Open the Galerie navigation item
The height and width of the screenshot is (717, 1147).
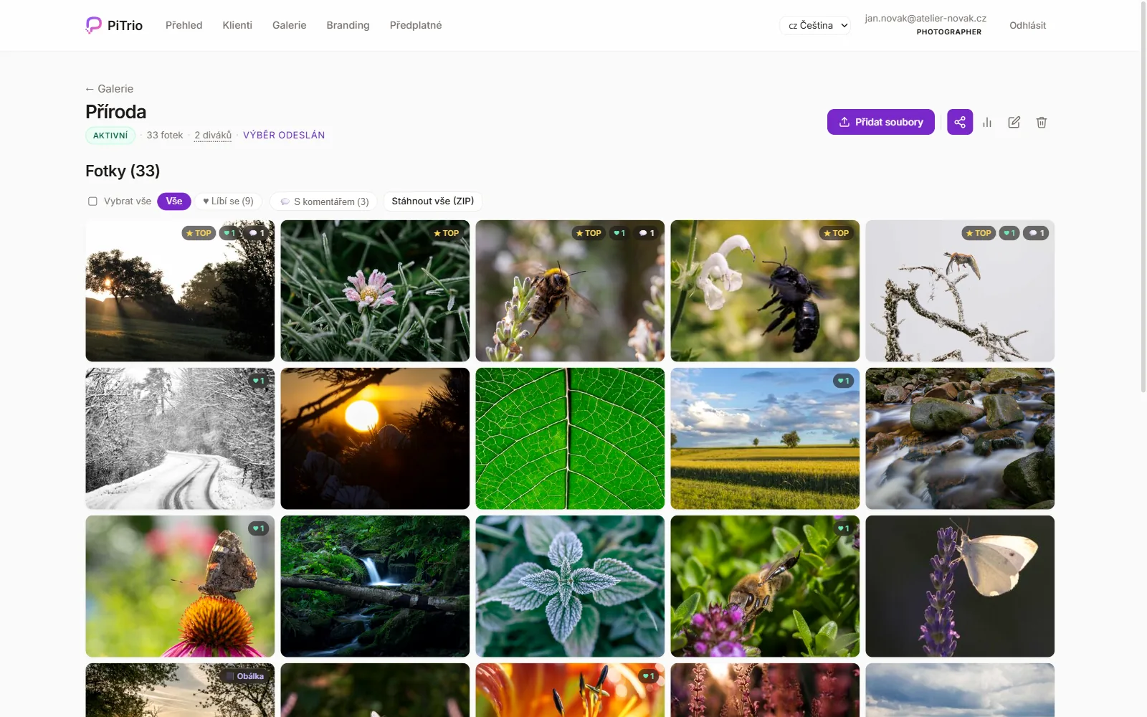[289, 25]
